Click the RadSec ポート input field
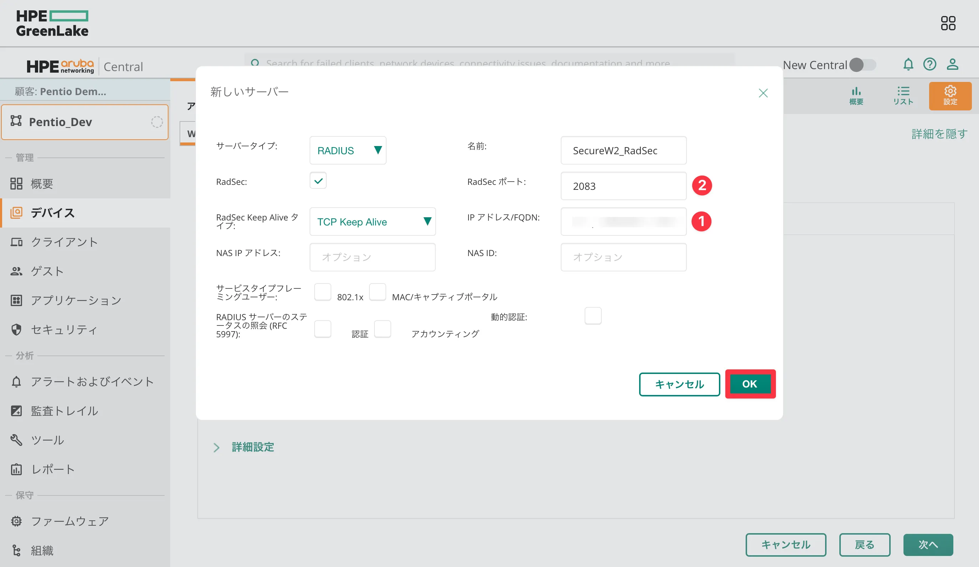The height and width of the screenshot is (567, 979). pos(623,186)
